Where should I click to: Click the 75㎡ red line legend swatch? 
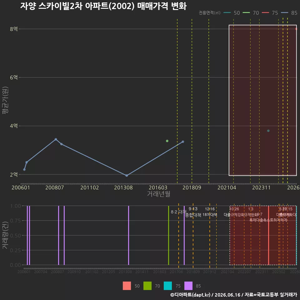pos(265,12)
